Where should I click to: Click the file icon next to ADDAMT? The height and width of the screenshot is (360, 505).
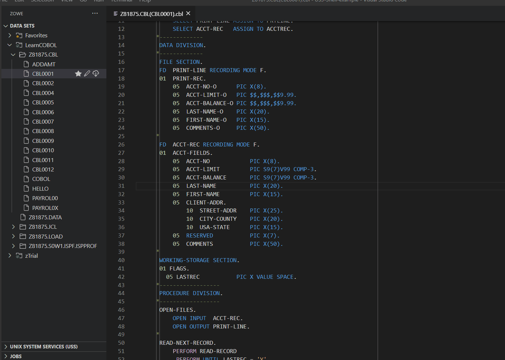26,64
